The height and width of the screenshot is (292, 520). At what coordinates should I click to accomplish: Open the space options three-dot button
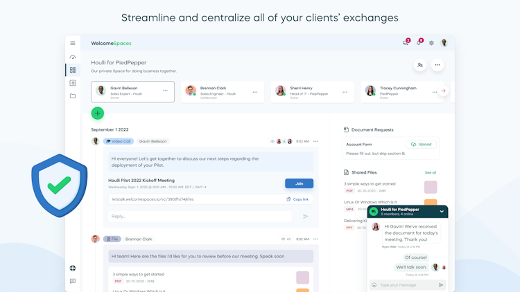(437, 65)
